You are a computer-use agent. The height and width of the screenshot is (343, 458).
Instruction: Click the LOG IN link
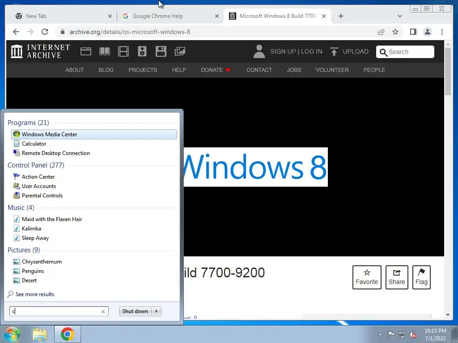[x=312, y=52]
